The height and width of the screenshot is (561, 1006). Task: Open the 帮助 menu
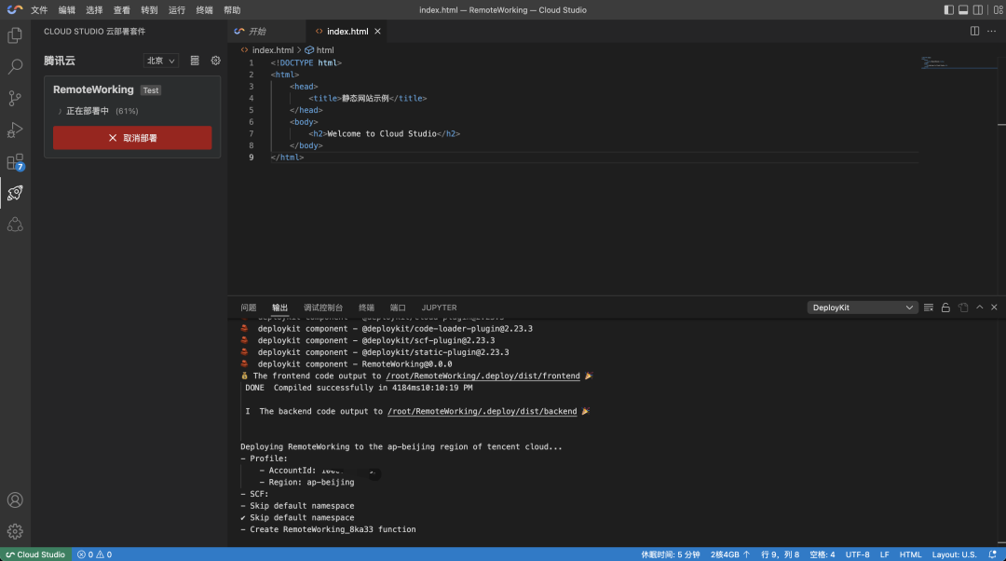coord(232,9)
